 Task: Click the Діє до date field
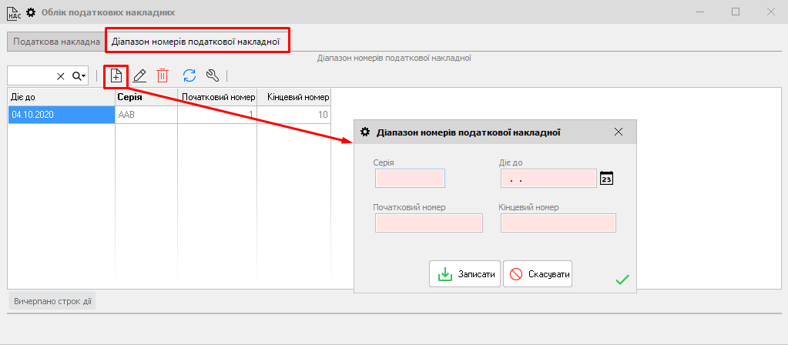[x=548, y=179]
